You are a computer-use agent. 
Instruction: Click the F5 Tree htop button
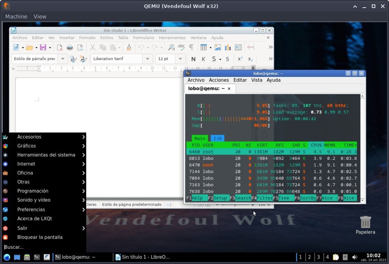tap(284, 198)
